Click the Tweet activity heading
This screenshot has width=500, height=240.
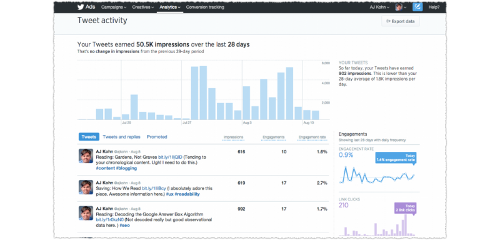coord(102,21)
